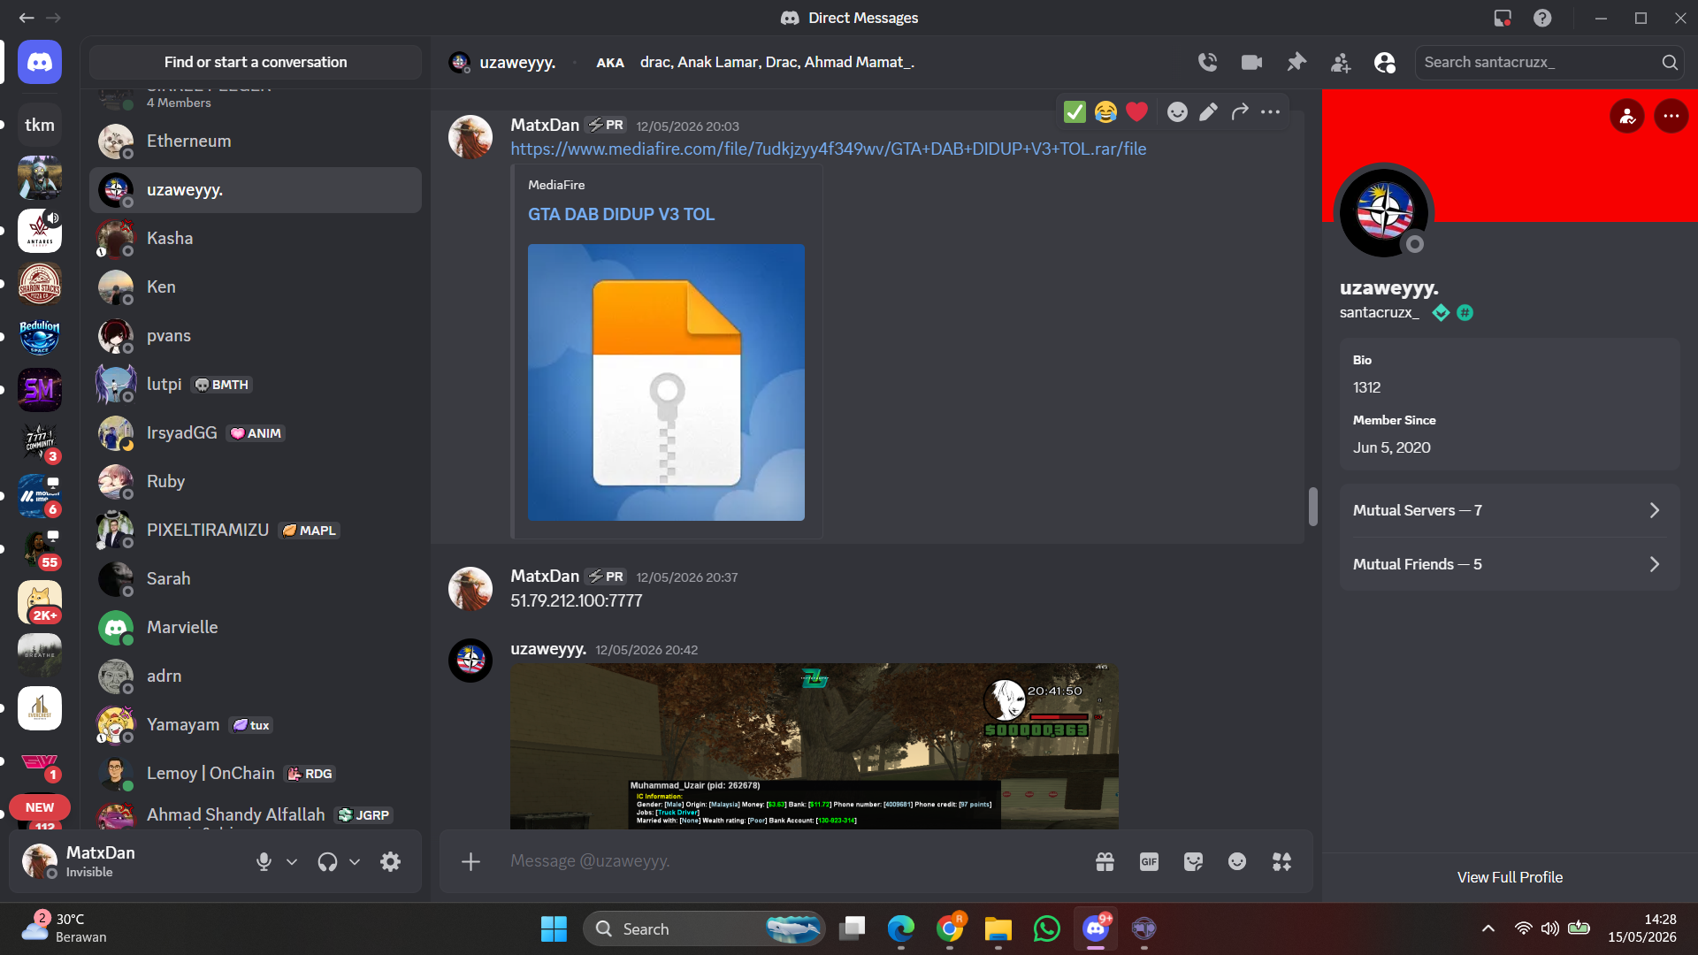The image size is (1698, 955).
Task: Open Windows Start menu
Action: click(x=554, y=928)
